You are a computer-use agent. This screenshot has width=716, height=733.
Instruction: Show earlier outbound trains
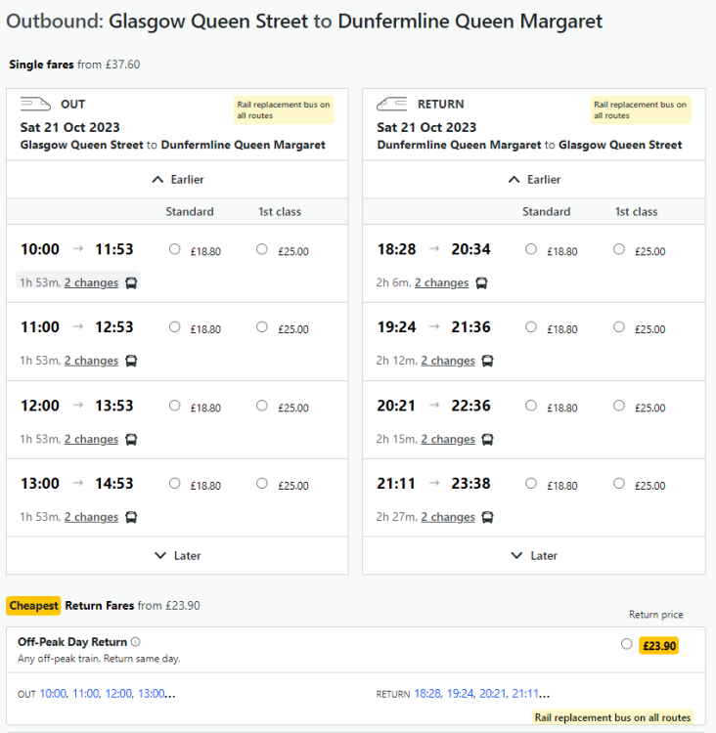click(x=177, y=180)
